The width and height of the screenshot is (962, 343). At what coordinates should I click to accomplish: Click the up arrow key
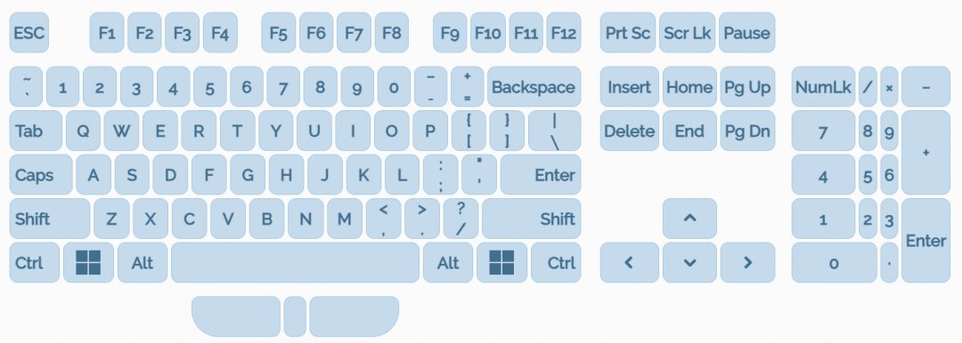689,219
